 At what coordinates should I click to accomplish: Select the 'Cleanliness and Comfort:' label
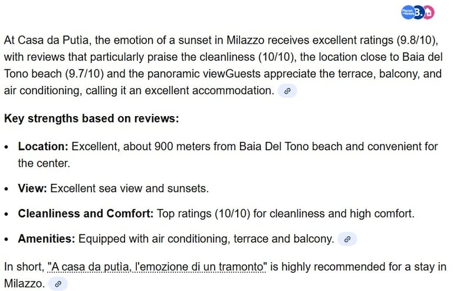(x=86, y=214)
